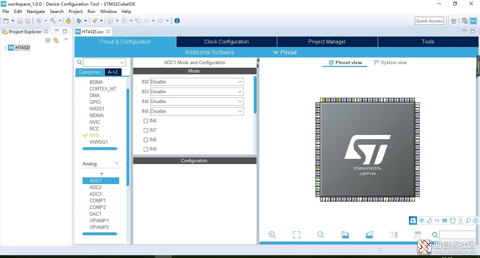Click the Save disk icon in toolbar
Image resolution: width=480 pixels, height=258 pixels.
tap(20, 21)
